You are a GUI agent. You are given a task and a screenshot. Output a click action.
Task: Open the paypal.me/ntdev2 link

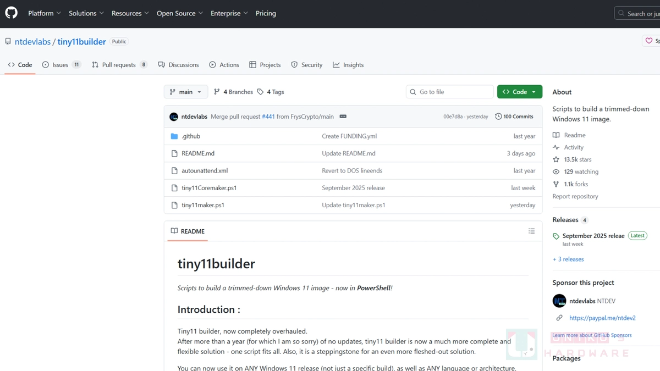click(x=602, y=318)
